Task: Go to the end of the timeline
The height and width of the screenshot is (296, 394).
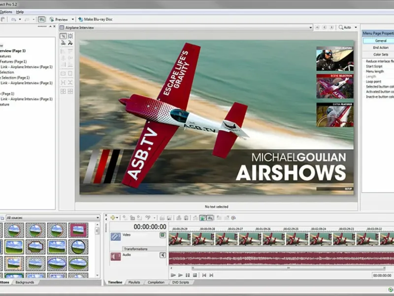Action: pyautogui.click(x=211, y=275)
